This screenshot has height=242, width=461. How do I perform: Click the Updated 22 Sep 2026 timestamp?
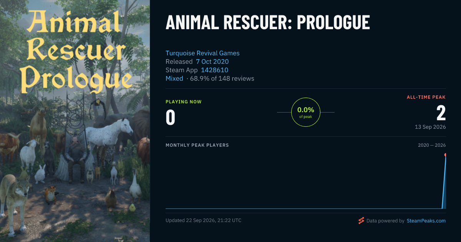tap(204, 220)
